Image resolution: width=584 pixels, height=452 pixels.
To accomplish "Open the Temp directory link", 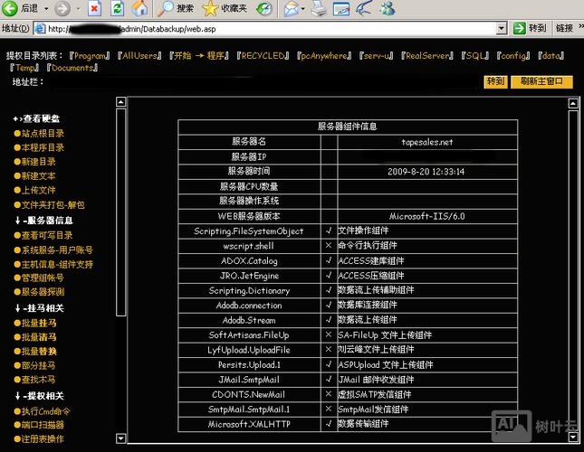I will (x=24, y=68).
